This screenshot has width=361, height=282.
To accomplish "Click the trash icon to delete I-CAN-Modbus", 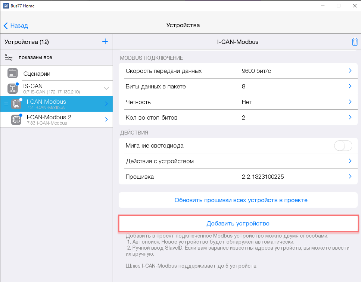I will click(x=355, y=42).
